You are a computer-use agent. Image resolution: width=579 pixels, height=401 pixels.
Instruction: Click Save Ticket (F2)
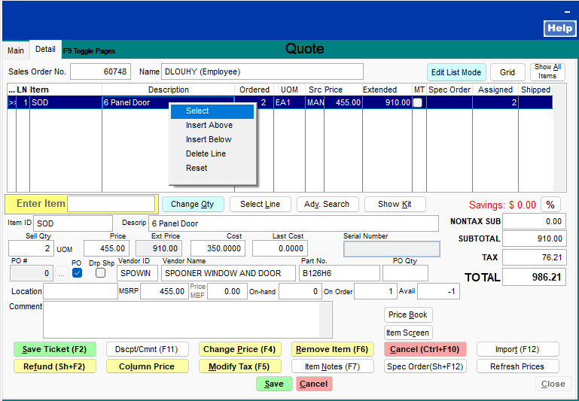tap(54, 349)
